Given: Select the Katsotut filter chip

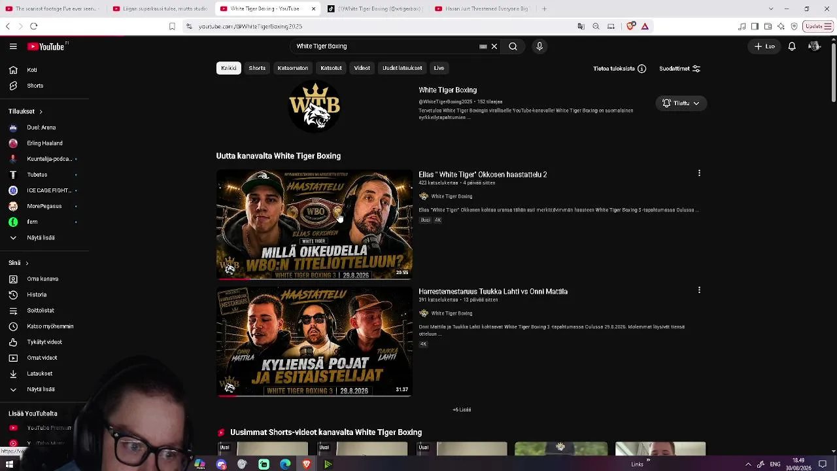Looking at the screenshot, I should (x=331, y=68).
